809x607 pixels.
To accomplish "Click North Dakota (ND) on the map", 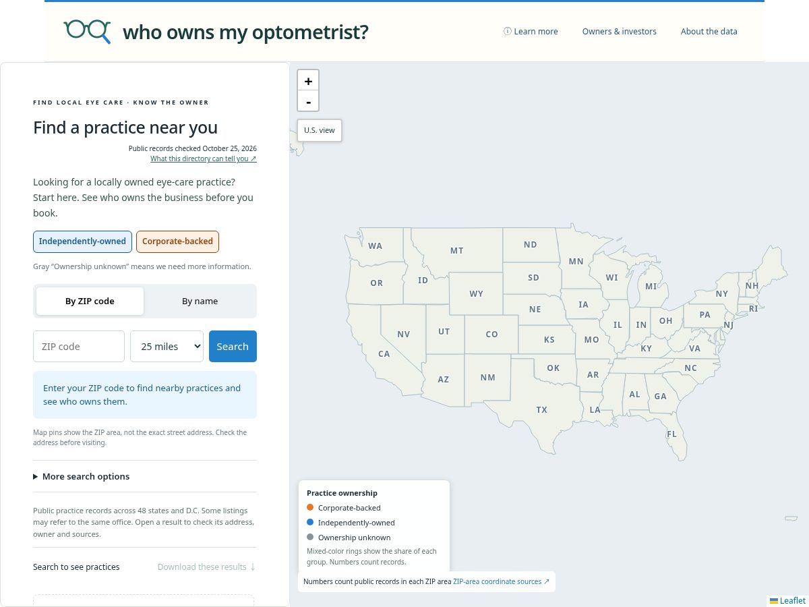I will point(531,245).
